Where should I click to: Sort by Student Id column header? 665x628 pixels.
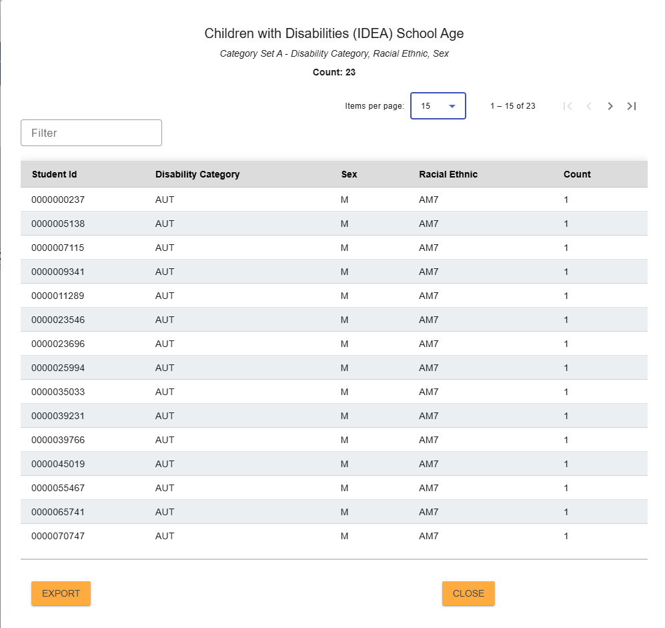pos(54,174)
